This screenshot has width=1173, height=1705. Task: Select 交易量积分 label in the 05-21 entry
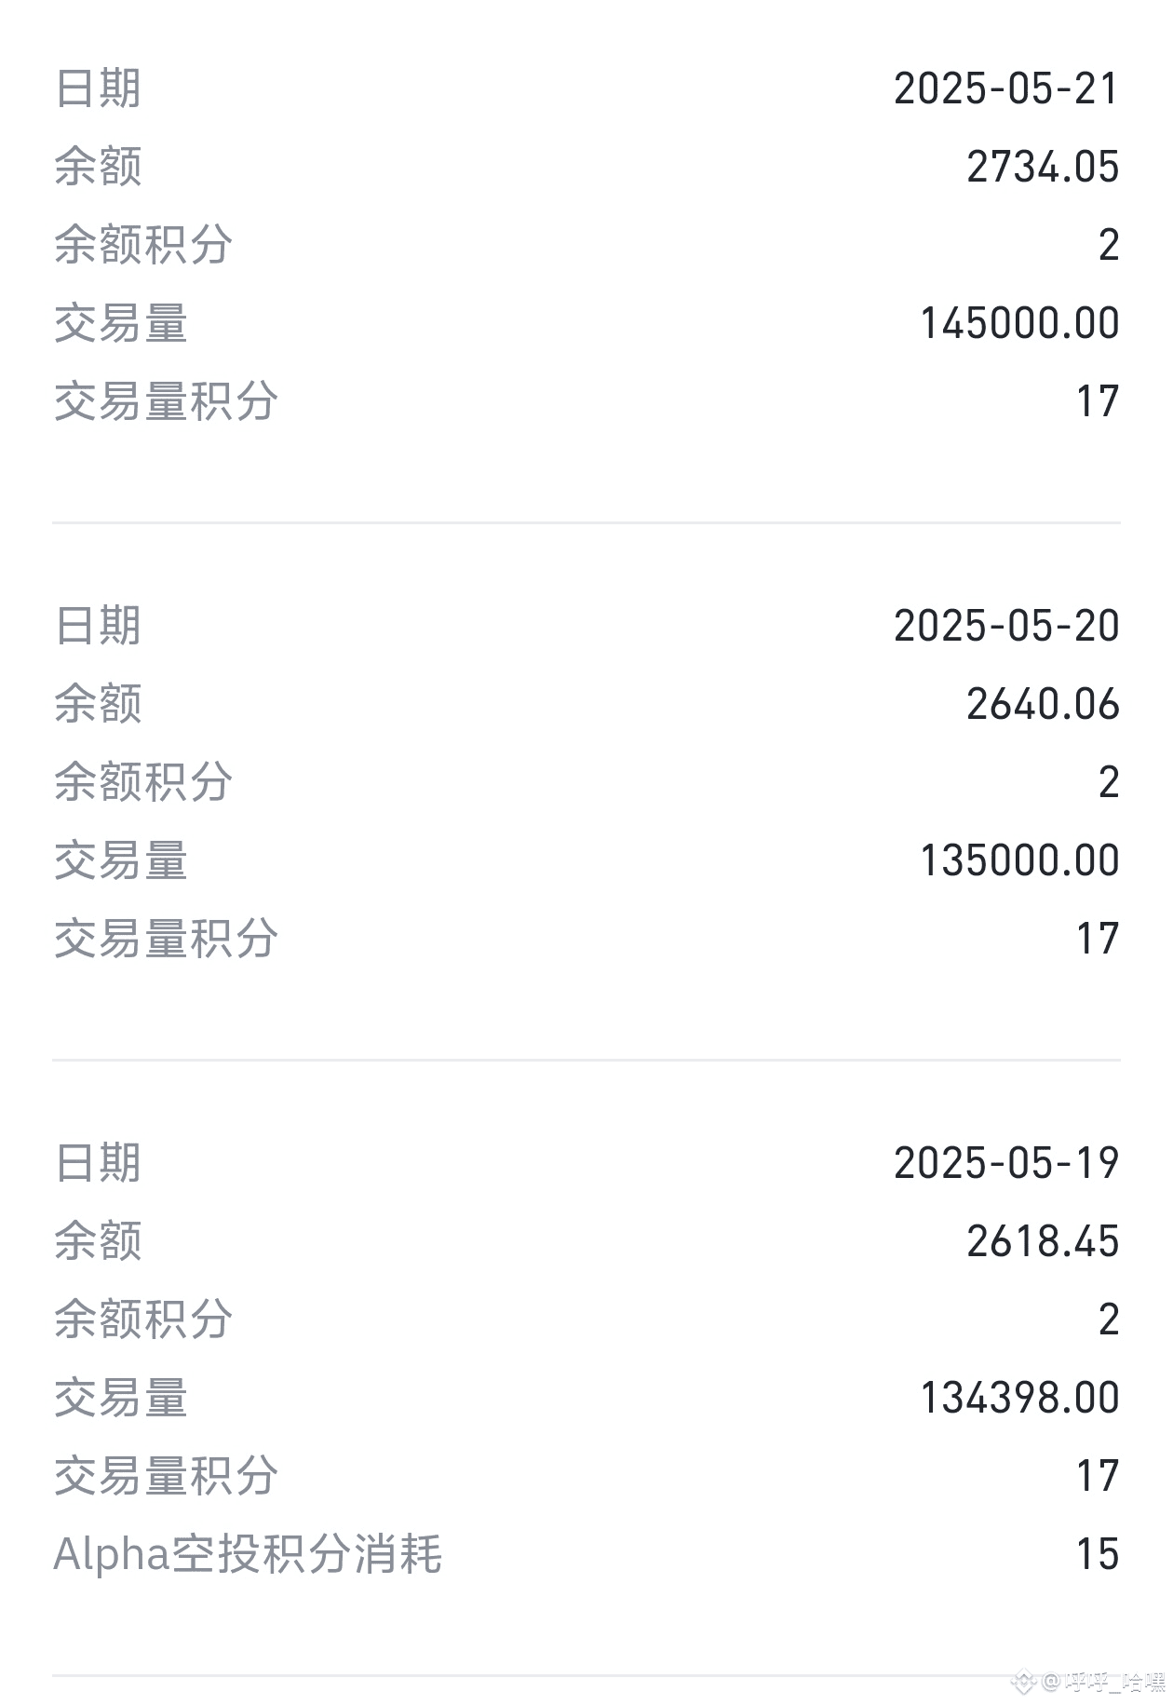tap(166, 401)
